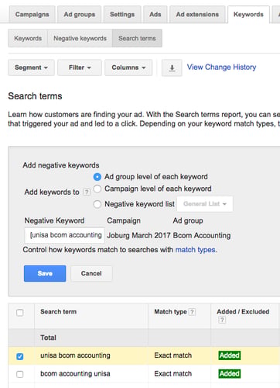
Task: Toggle the select-all search terms checkbox
Action: tap(20, 313)
